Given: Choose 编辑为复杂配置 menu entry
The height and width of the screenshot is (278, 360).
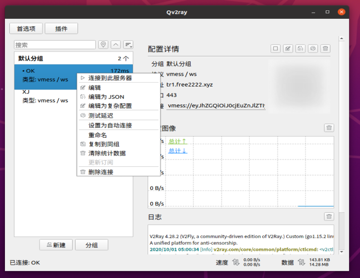Looking at the screenshot, I should [119, 106].
